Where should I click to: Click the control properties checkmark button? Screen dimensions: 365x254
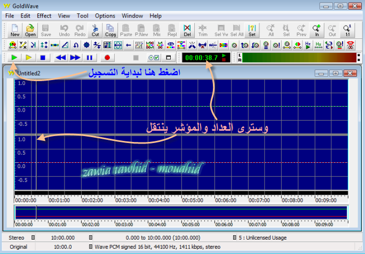click(153, 57)
